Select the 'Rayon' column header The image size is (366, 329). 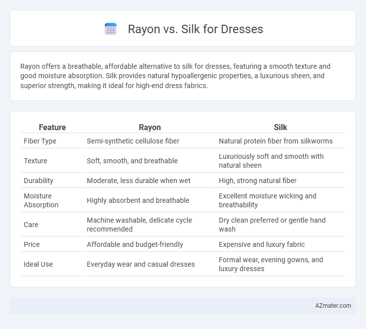pos(150,127)
